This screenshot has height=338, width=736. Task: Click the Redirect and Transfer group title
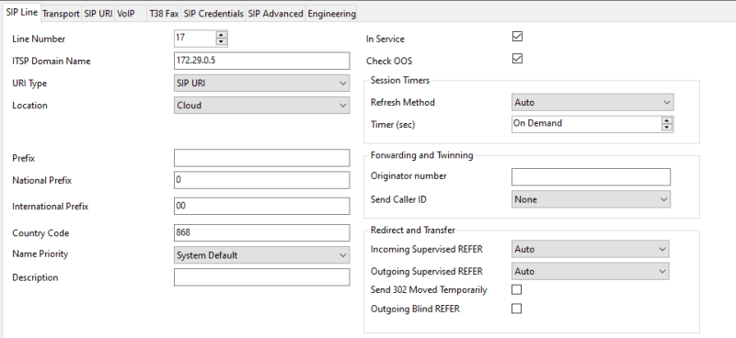click(x=412, y=230)
